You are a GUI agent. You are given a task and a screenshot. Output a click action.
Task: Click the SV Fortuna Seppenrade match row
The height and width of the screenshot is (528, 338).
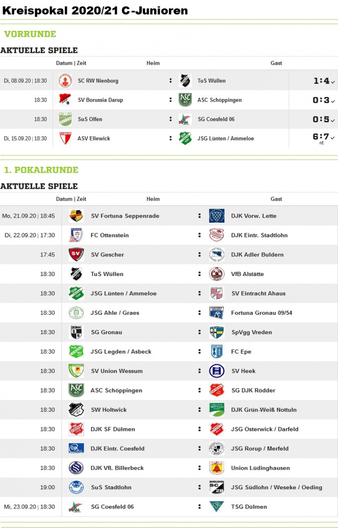click(x=169, y=216)
